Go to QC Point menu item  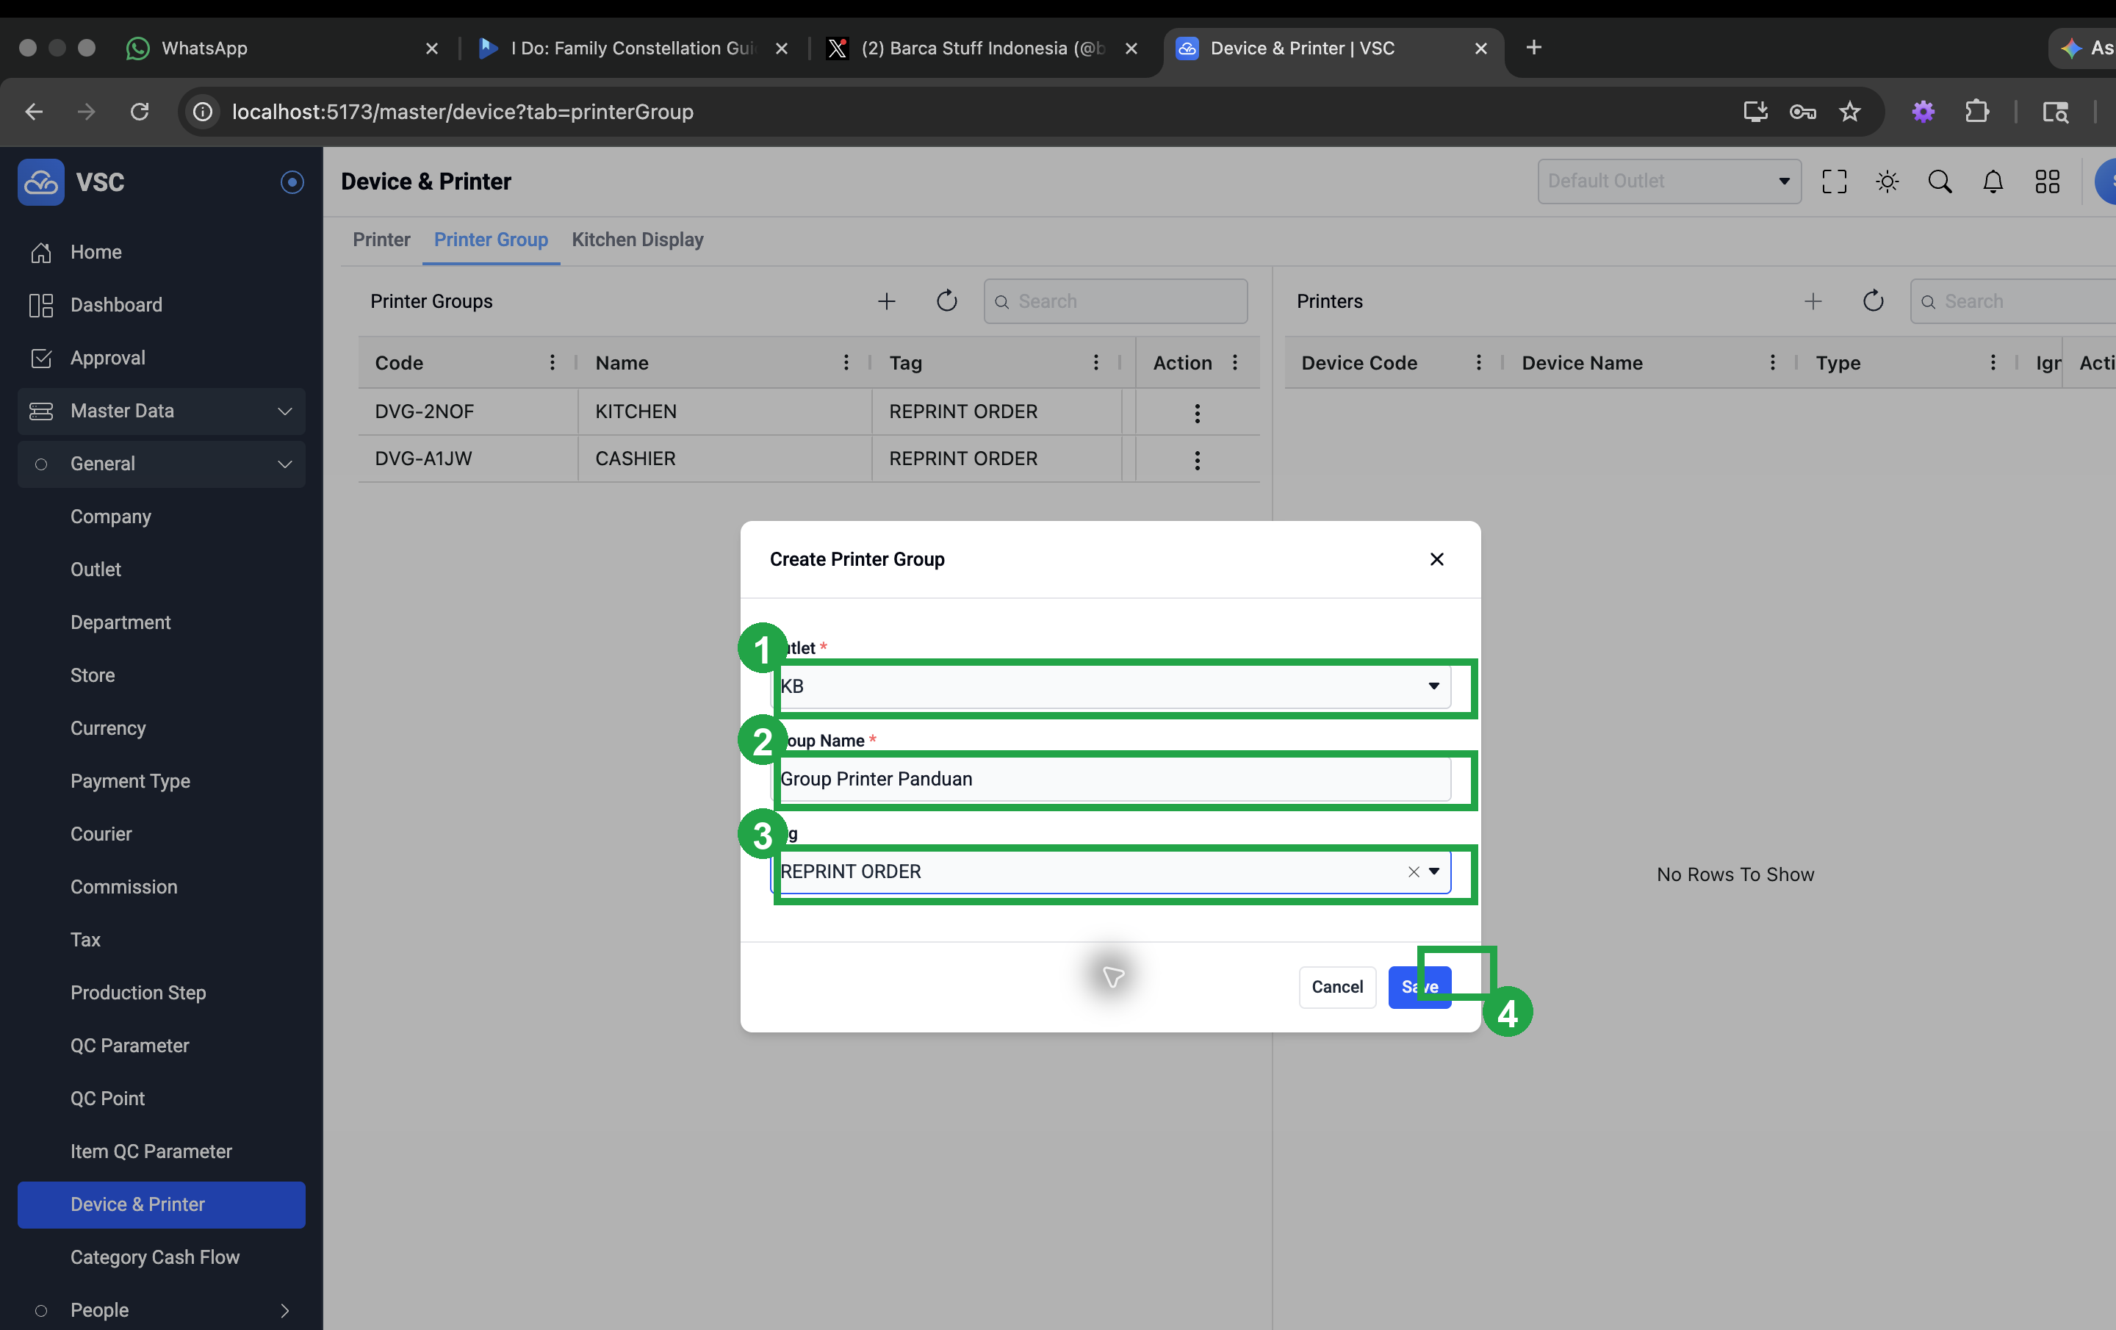107,1098
